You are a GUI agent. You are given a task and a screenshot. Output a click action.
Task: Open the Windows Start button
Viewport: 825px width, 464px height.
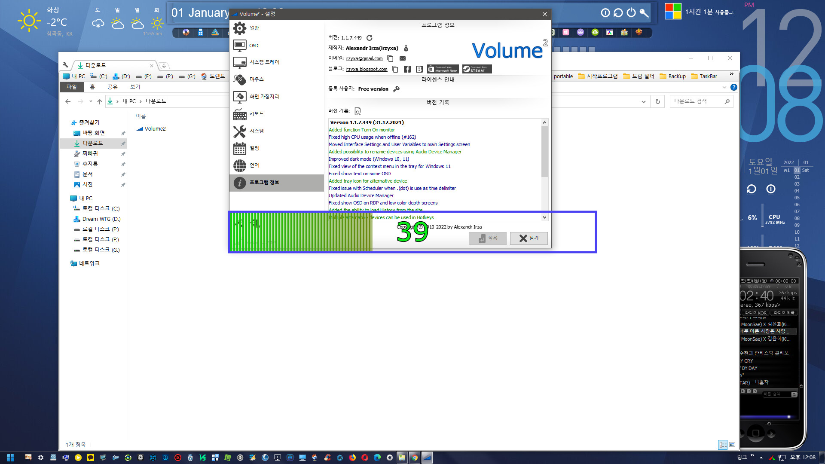[11, 458]
